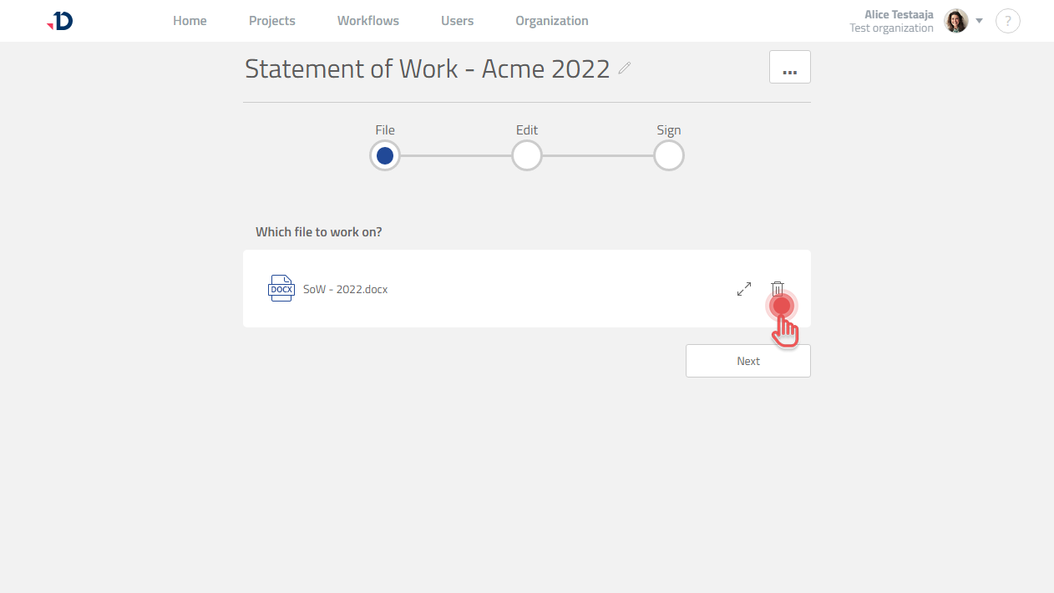
Task: Open the three-dots more options menu
Action: [789, 67]
